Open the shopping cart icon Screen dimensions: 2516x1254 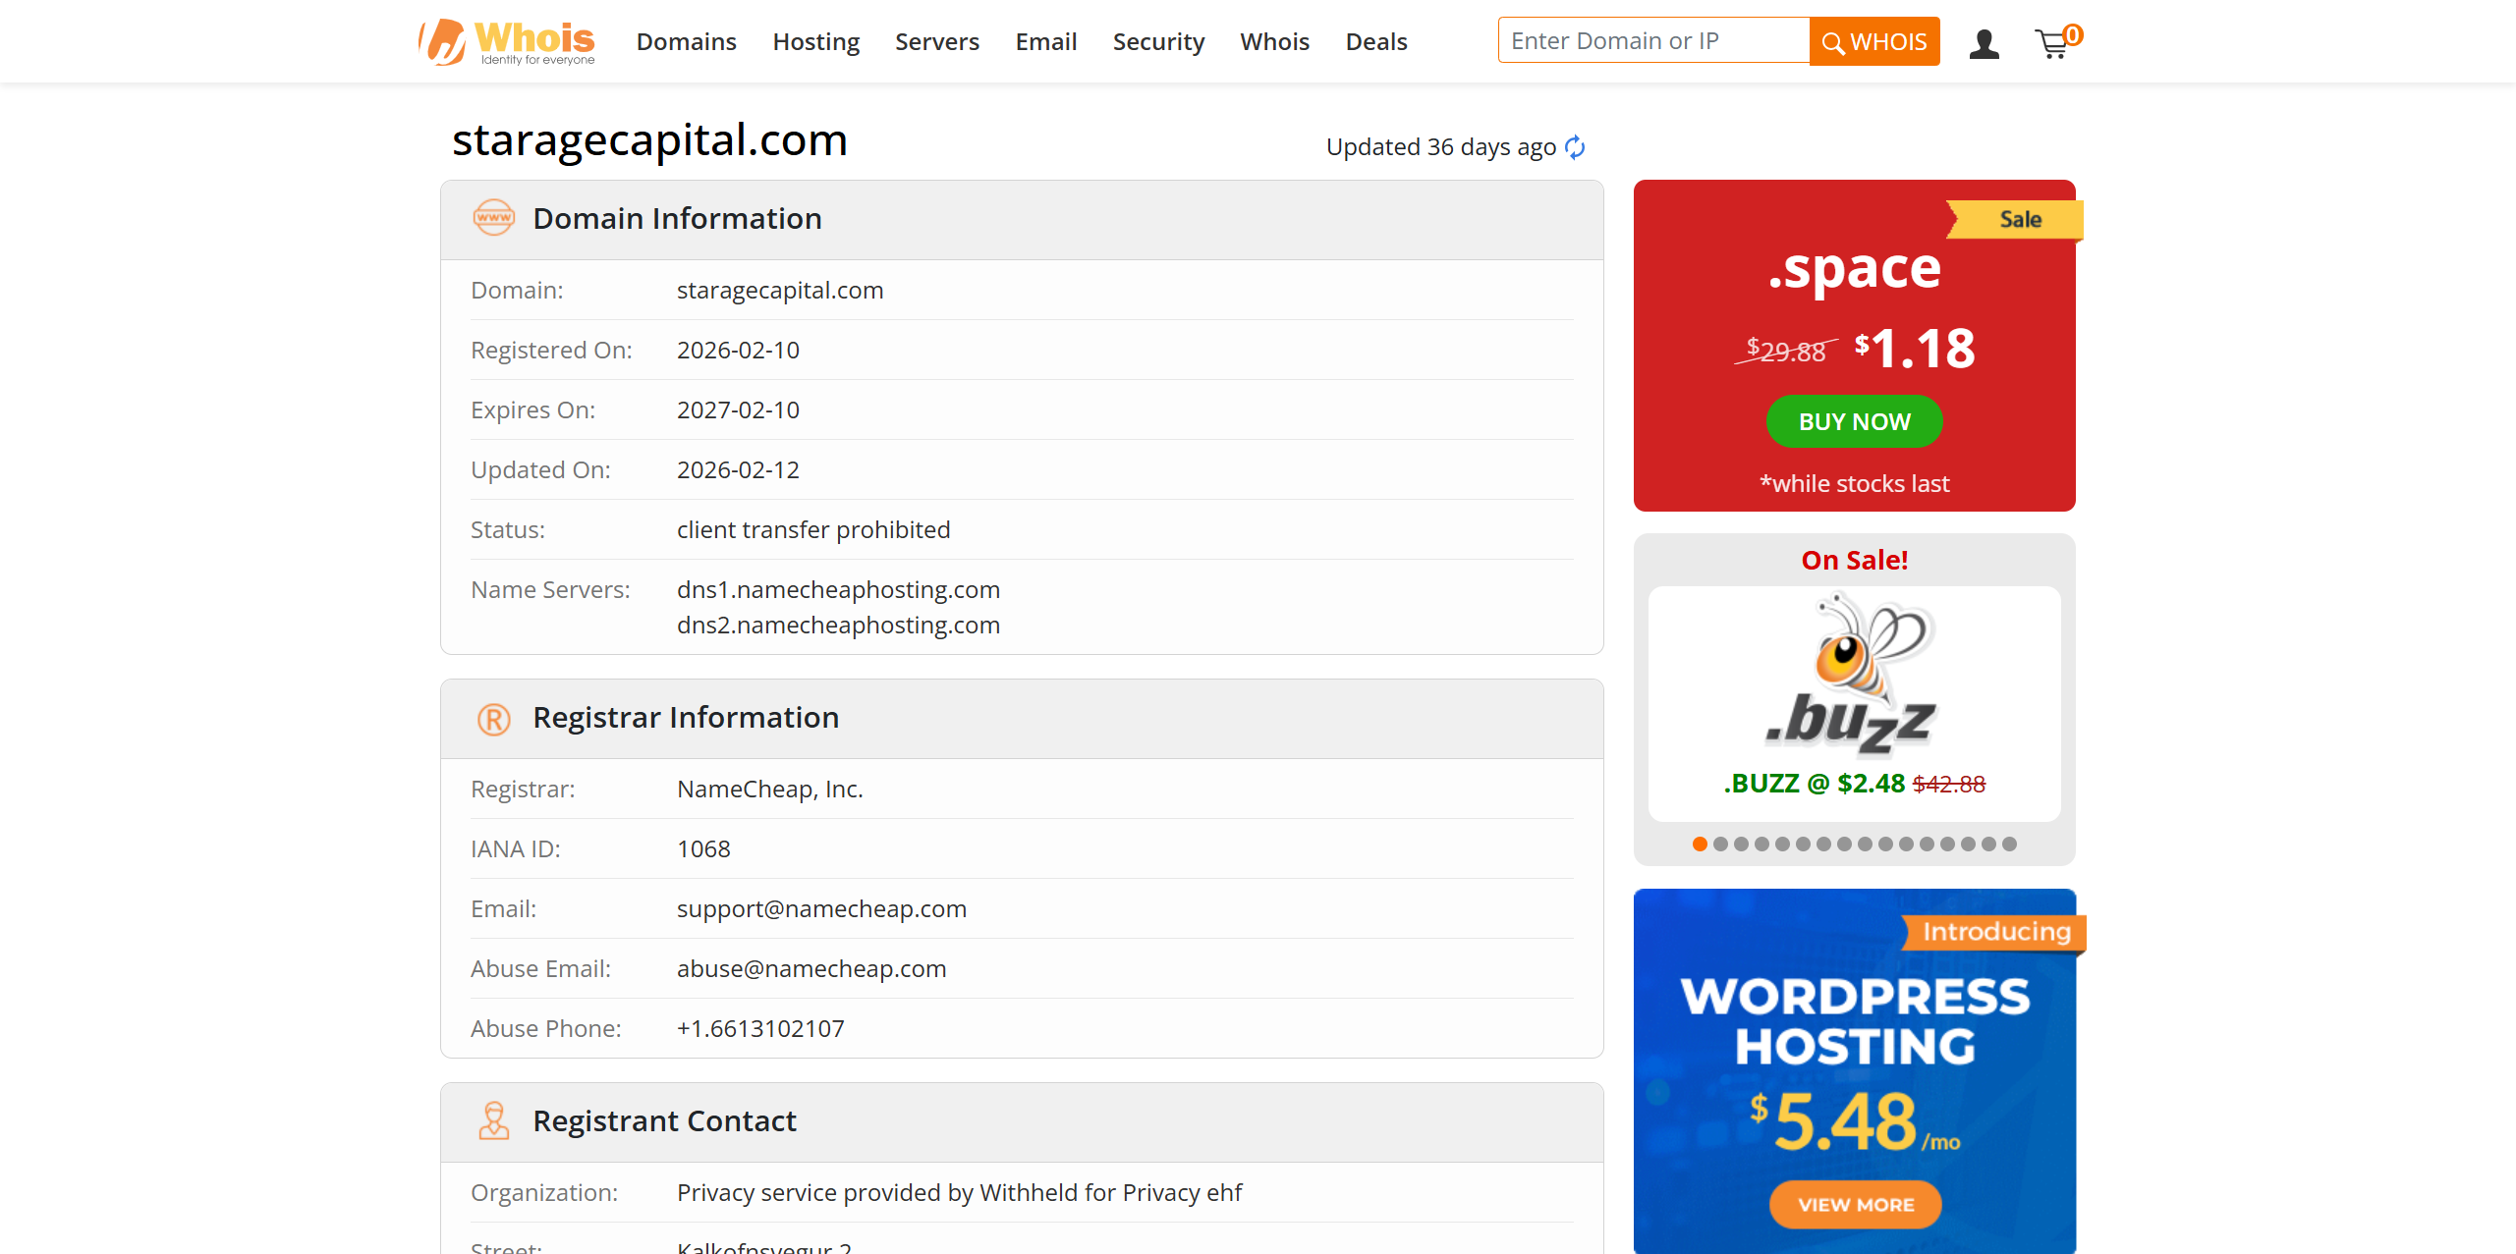click(2056, 42)
